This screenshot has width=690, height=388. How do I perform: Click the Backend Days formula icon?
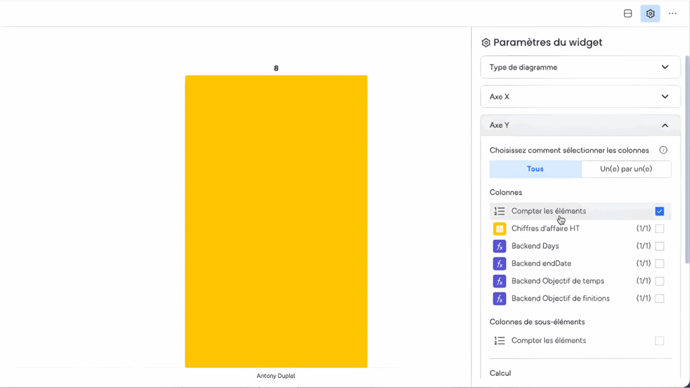(499, 246)
